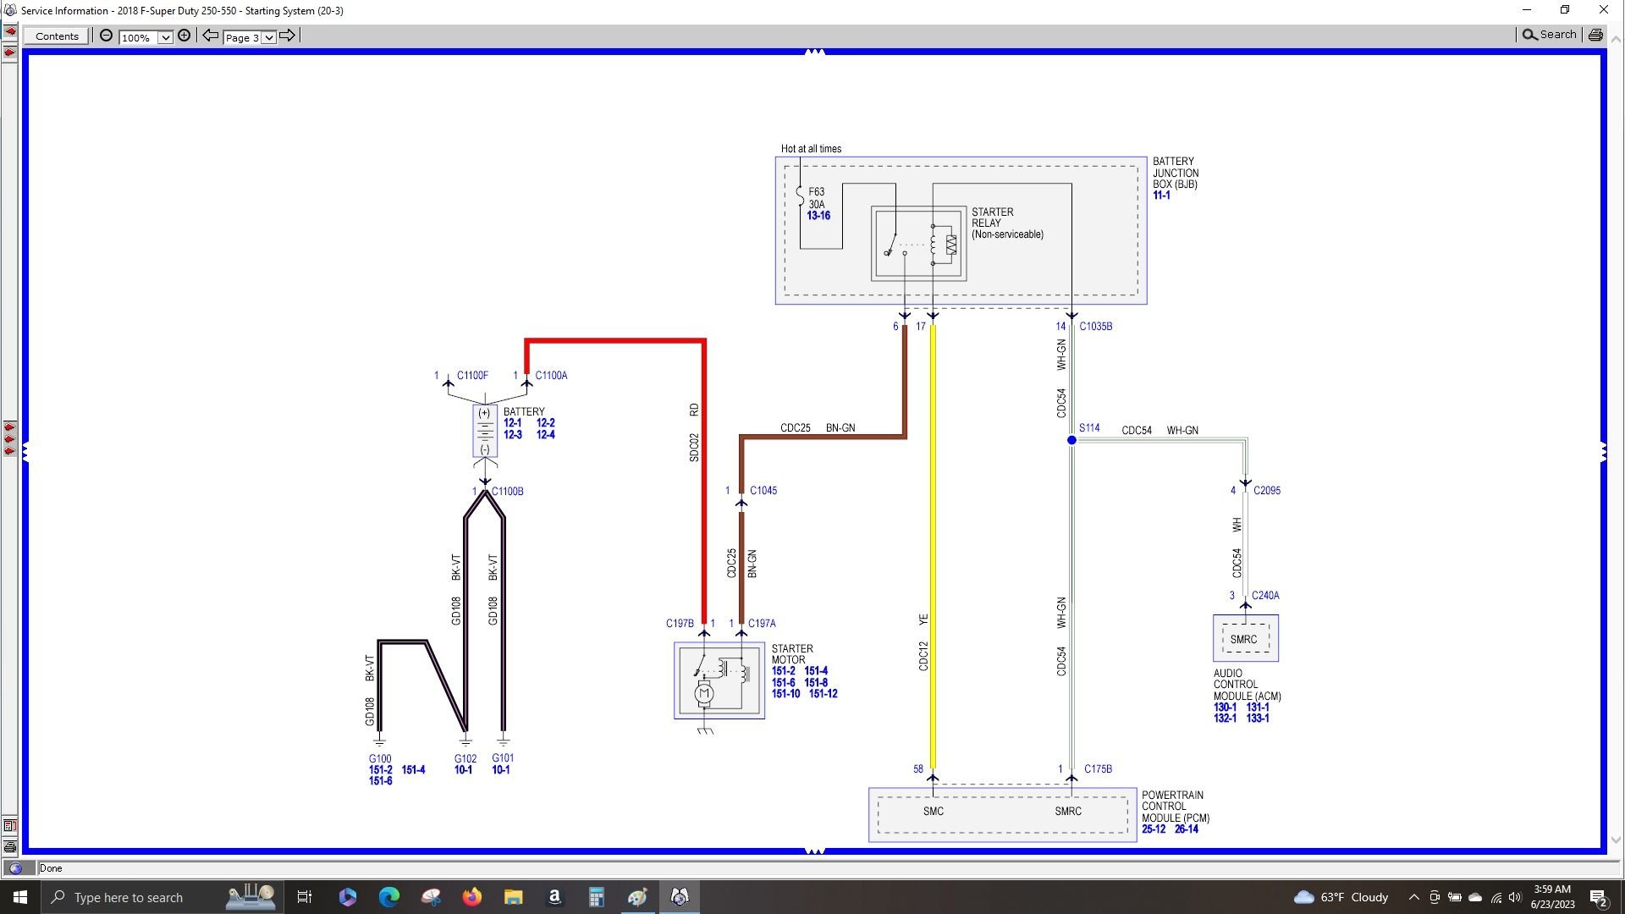Advance to the next page arrow
Screen dimensions: 1625x914
pos(289,36)
